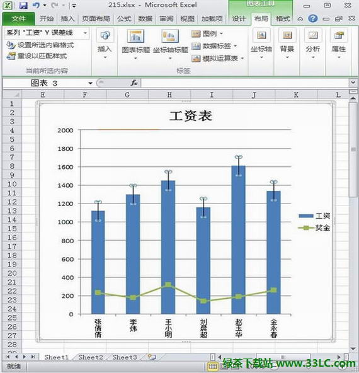This screenshot has width=359, height=373.
Task: Click the insert new worksheet tab icon
Action: pyautogui.click(x=152, y=357)
